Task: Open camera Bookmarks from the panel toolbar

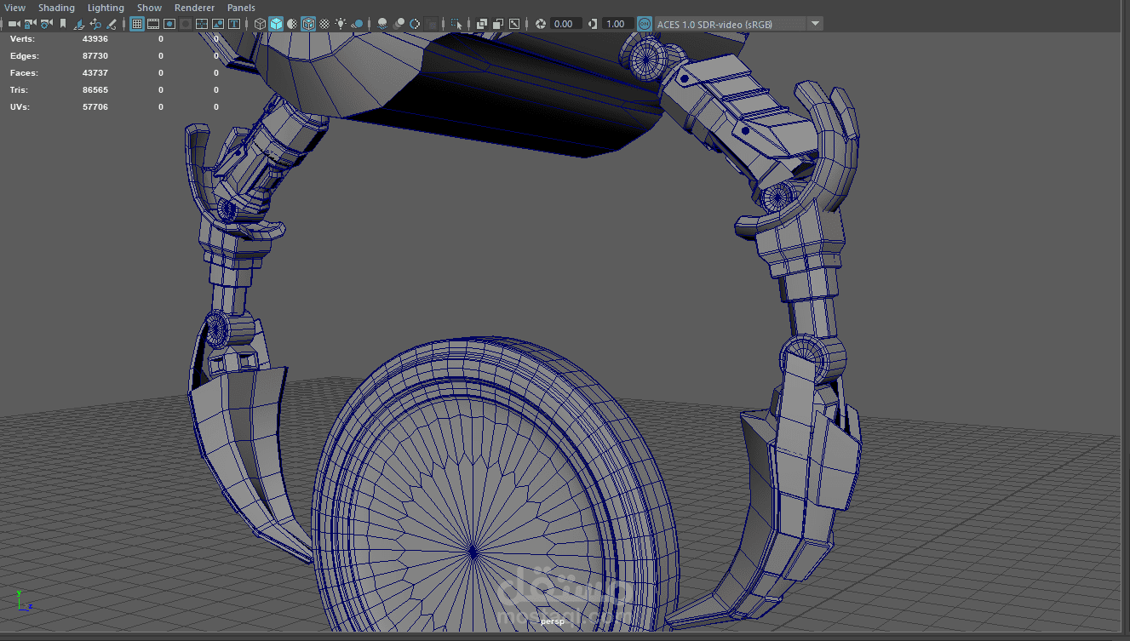Action: point(62,24)
